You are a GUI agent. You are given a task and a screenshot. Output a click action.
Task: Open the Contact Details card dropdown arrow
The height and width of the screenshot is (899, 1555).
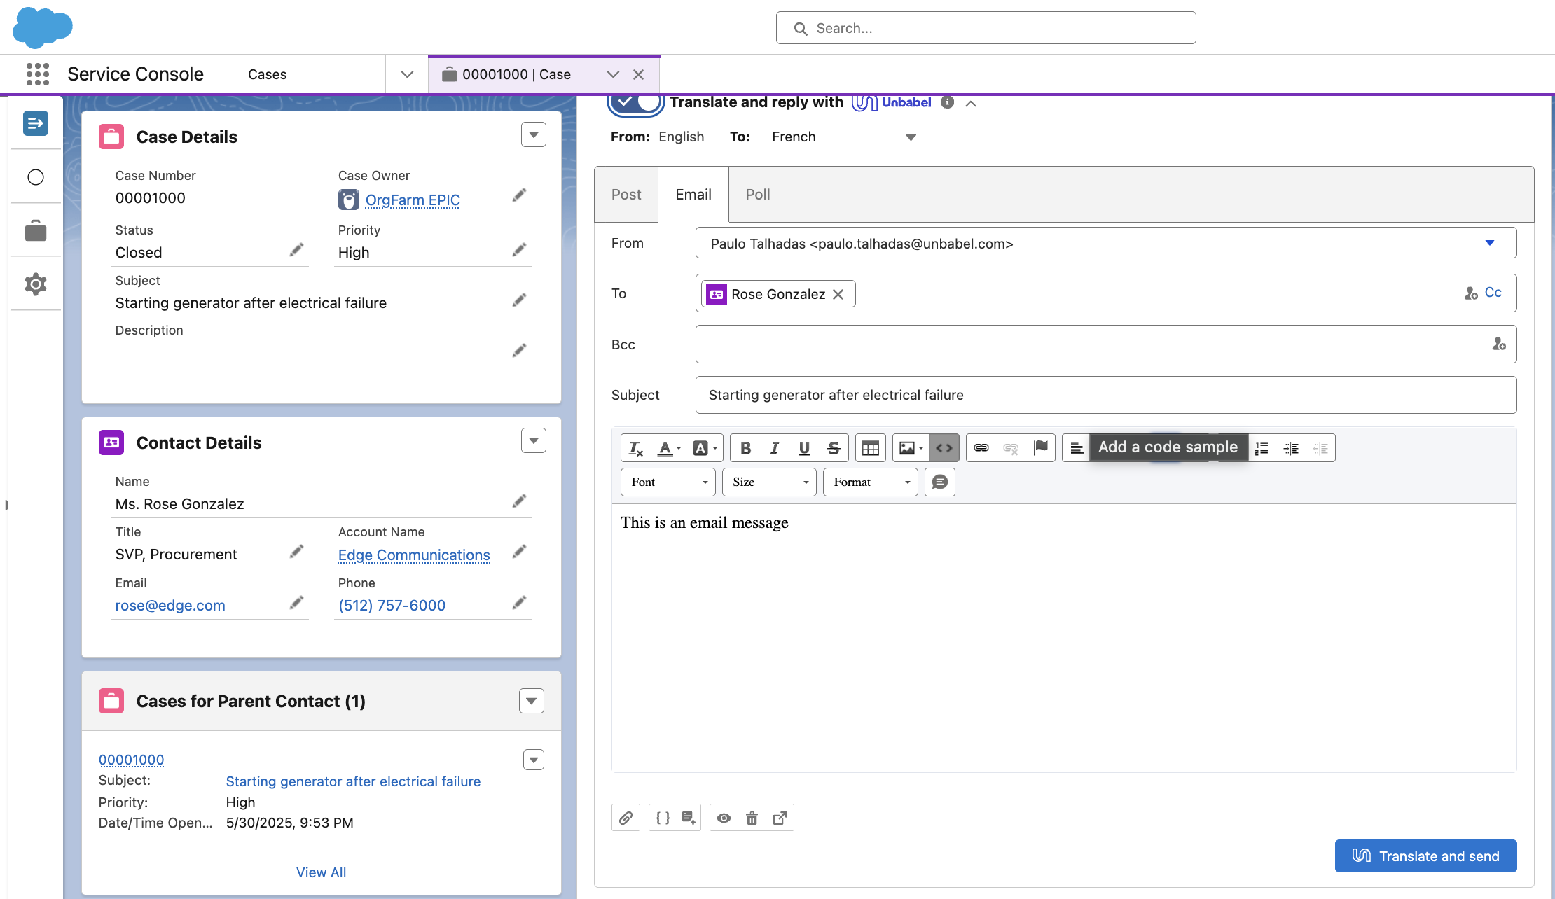(x=534, y=440)
